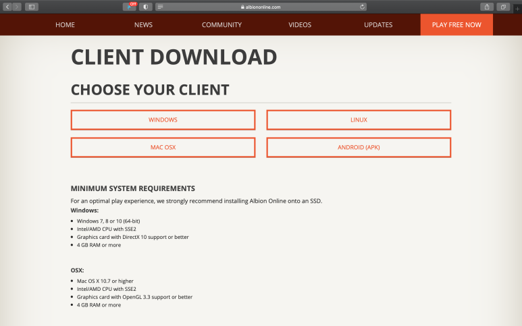This screenshot has height=326, width=522.
Task: Choose the LINUX client button
Action: [359, 120]
